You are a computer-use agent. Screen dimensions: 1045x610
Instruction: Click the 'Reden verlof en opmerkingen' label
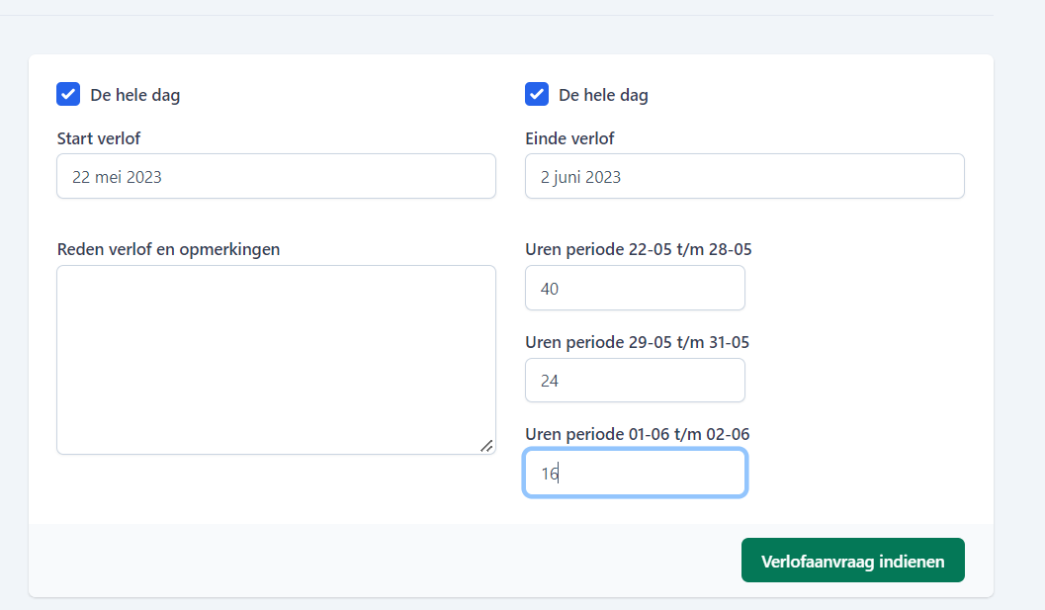[x=169, y=249]
